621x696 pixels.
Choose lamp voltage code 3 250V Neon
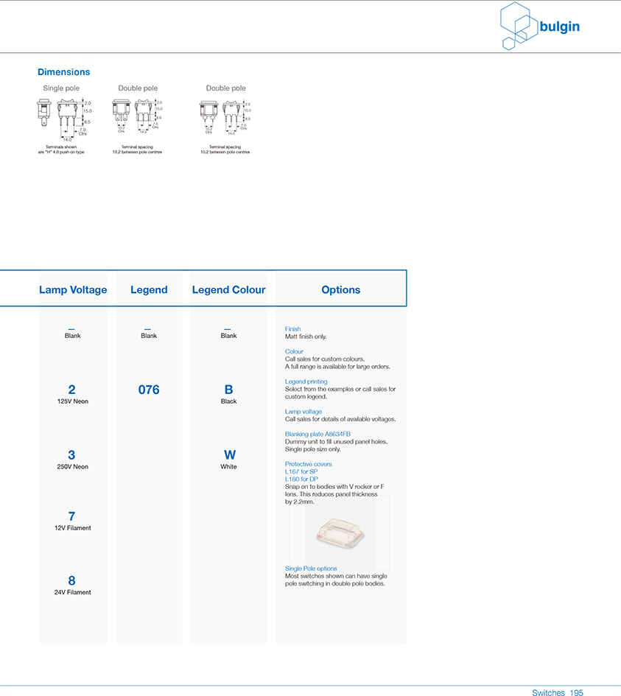[x=72, y=460]
